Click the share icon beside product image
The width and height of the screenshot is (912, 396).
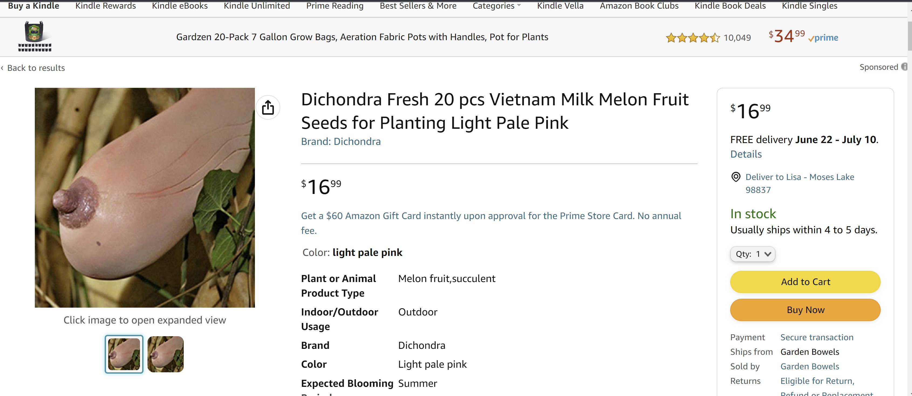pos(268,107)
